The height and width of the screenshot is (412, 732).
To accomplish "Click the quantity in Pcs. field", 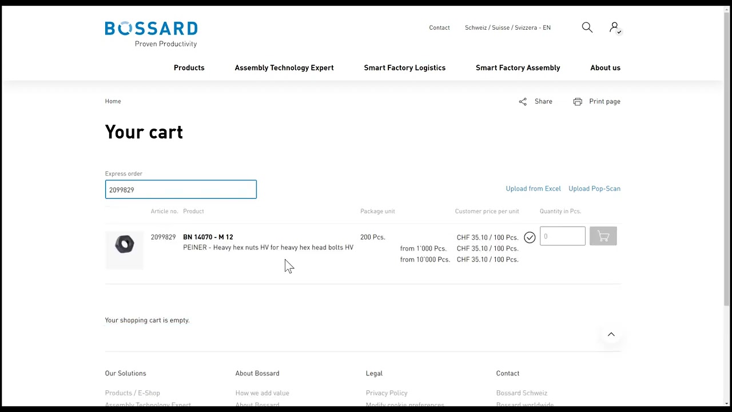I will pos(562,236).
